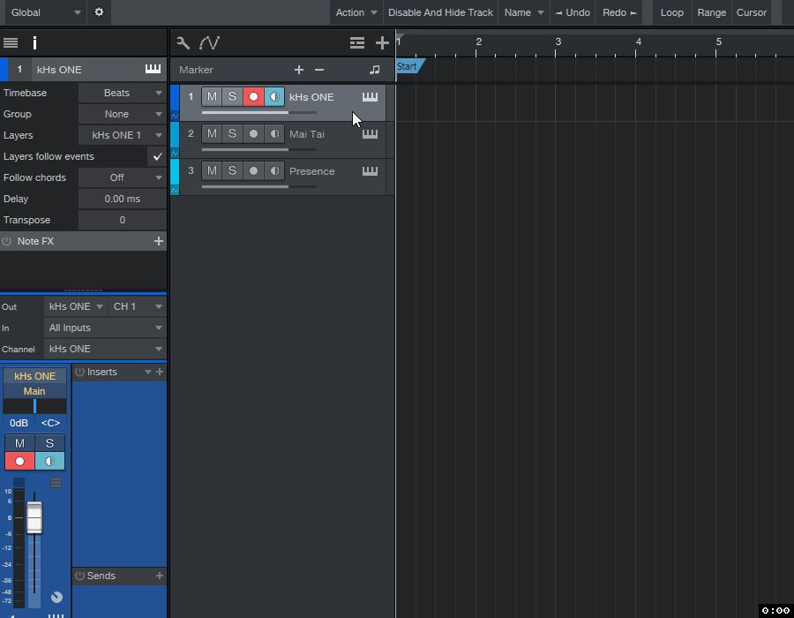Open the wrench options icon
The image size is (794, 618).
[184, 43]
